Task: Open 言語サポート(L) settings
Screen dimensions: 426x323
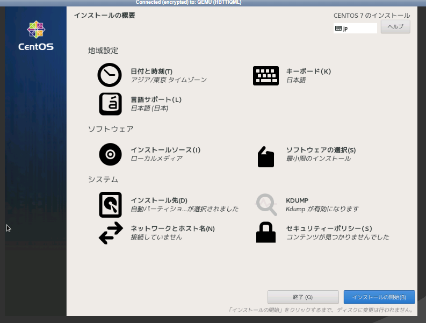Action: click(156, 99)
